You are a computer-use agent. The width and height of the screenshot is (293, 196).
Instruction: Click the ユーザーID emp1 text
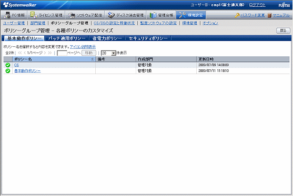click(x=217, y=5)
